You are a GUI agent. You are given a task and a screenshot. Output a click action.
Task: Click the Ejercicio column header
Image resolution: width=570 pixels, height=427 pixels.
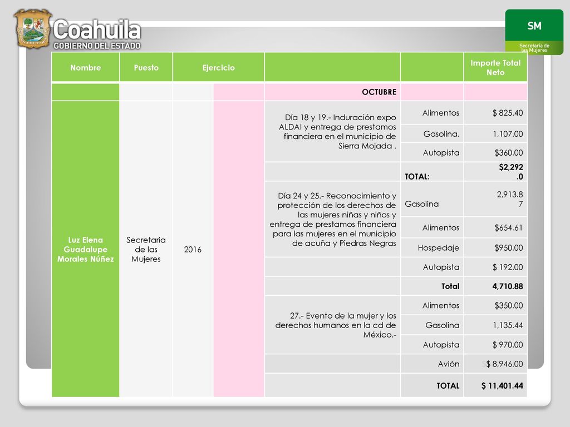218,67
